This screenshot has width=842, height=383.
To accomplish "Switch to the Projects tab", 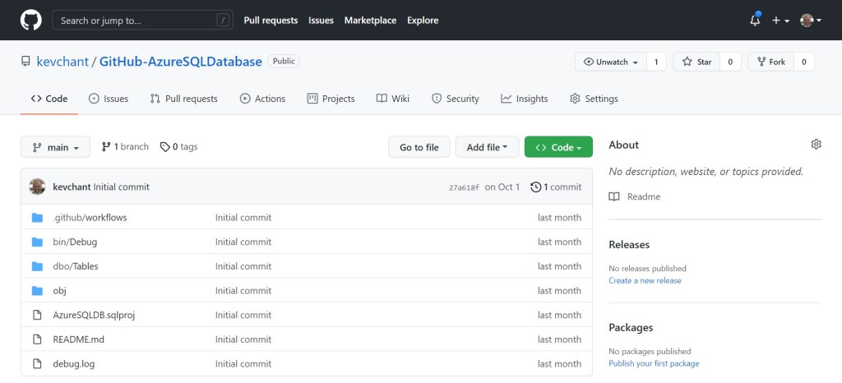I will pyautogui.click(x=331, y=99).
